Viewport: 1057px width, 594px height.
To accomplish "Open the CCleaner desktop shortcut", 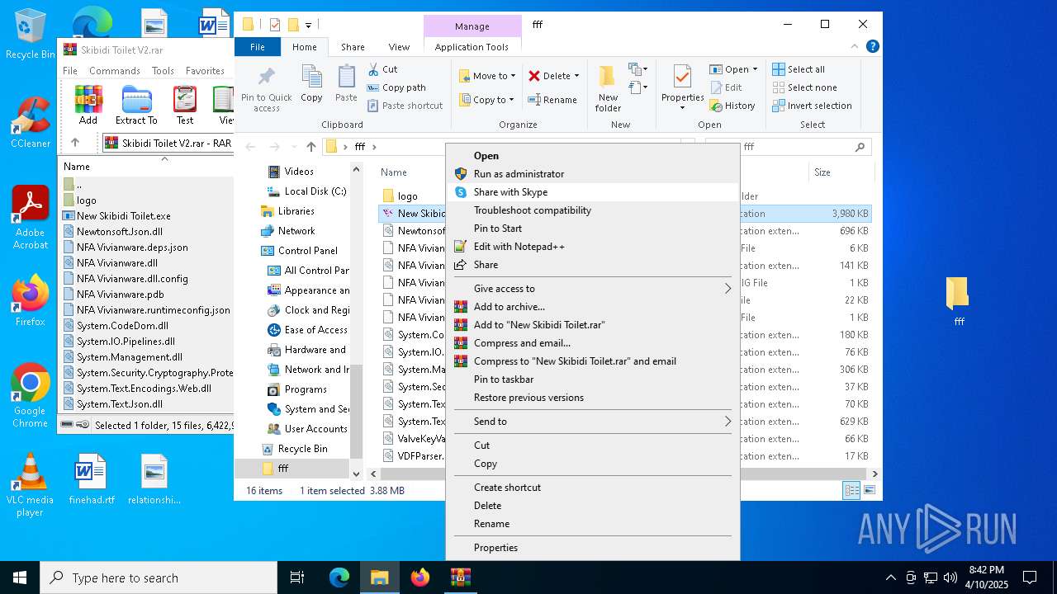I will 30,123.
